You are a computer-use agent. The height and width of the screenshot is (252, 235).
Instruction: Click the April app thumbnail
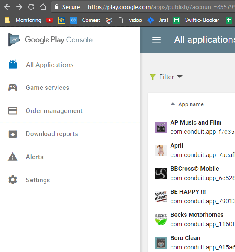click(161, 151)
